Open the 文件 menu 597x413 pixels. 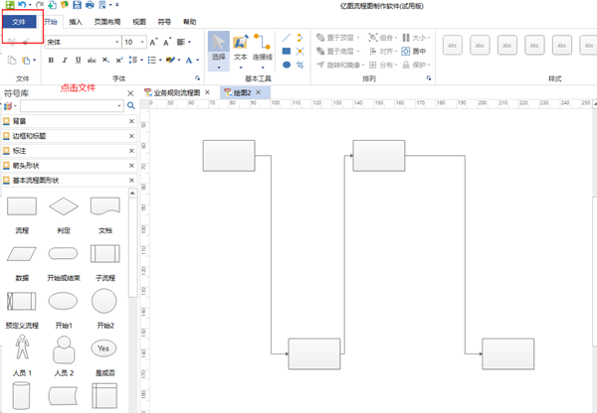20,21
